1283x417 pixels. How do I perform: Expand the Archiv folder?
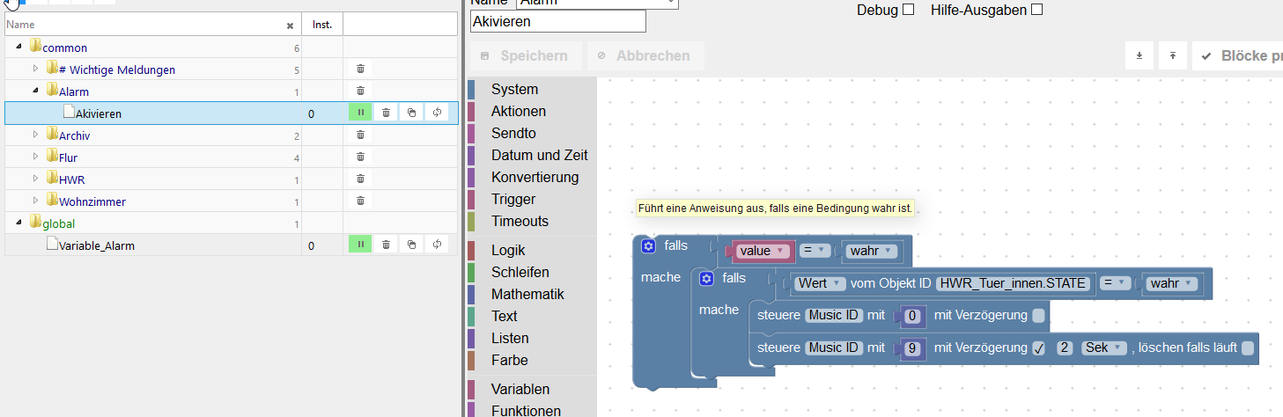click(36, 135)
